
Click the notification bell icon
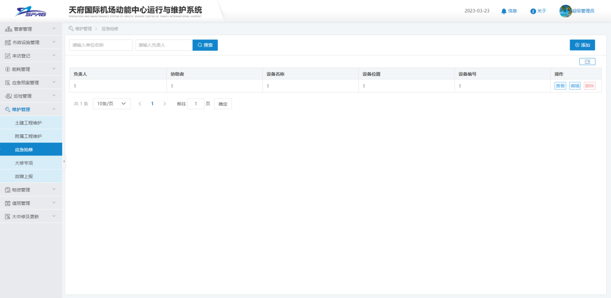[x=504, y=11]
